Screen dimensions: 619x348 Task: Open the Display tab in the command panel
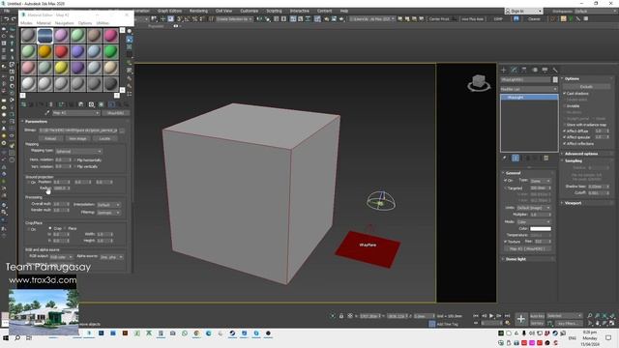point(545,70)
